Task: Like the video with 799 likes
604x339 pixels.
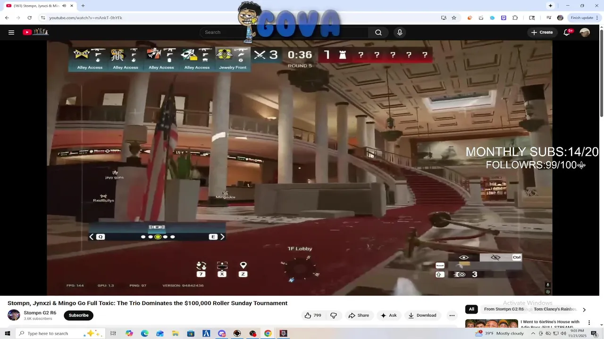Action: [x=313, y=315]
